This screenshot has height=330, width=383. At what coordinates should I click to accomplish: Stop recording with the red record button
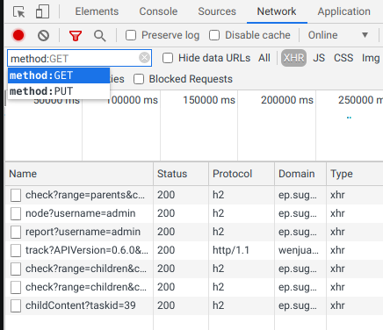(18, 35)
